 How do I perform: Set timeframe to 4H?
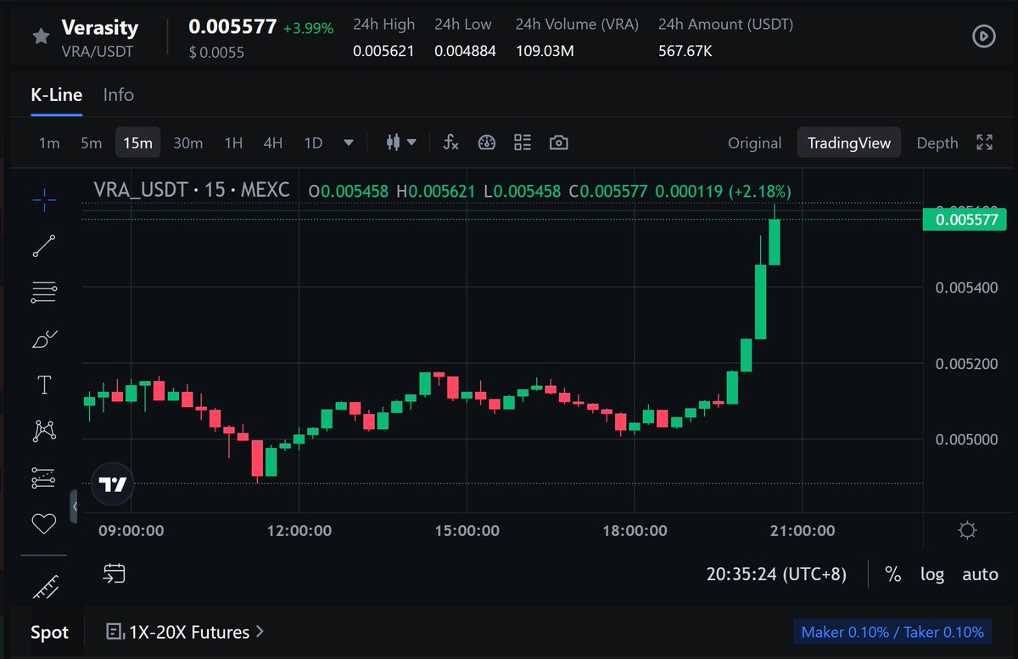pos(272,143)
